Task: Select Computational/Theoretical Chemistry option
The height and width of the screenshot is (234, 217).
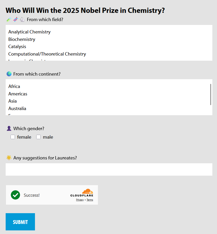Action: pyautogui.click(x=47, y=54)
